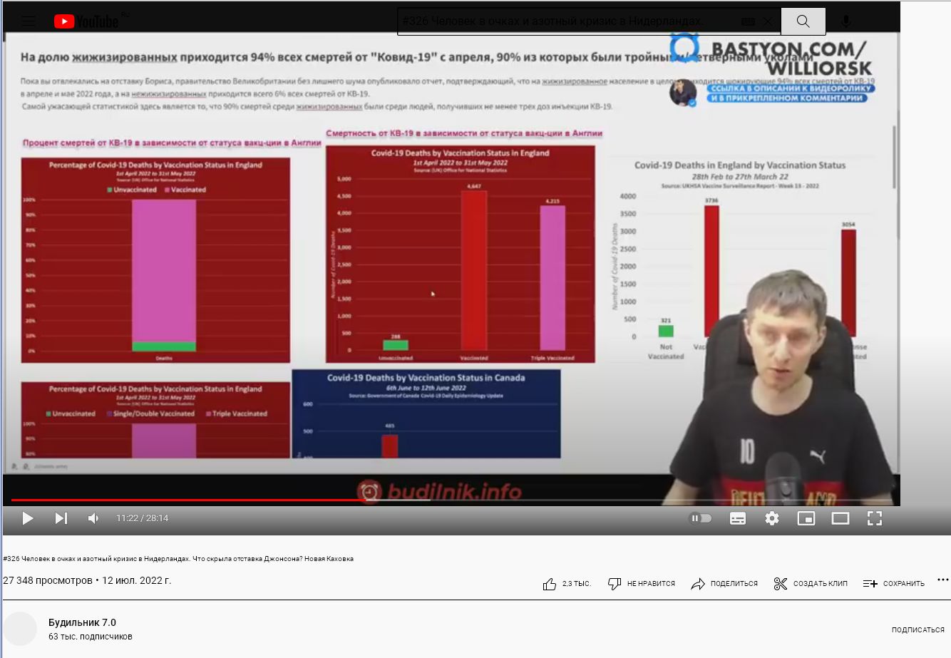Open the YouTube hamburger guide menu

pyautogui.click(x=29, y=21)
